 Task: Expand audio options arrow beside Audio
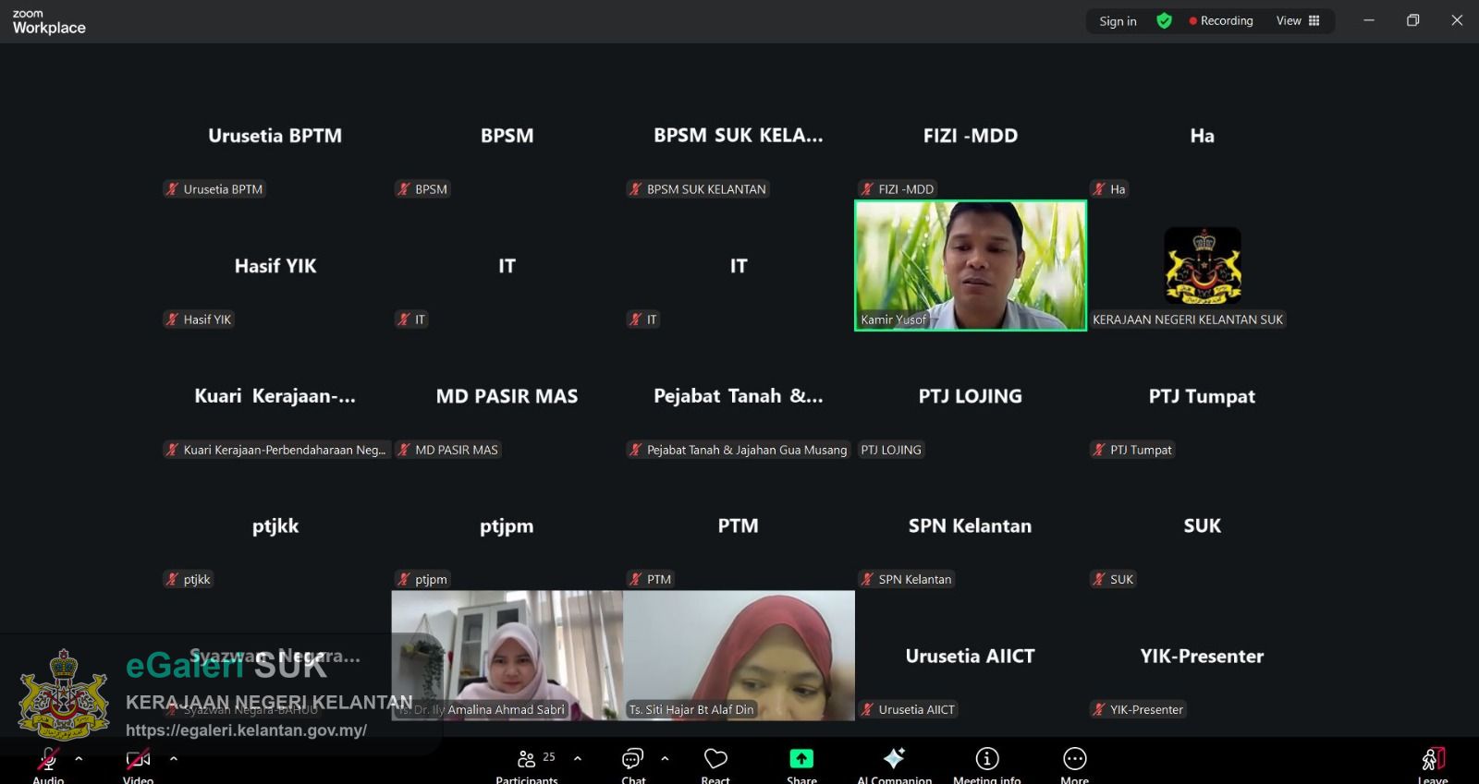point(79,758)
